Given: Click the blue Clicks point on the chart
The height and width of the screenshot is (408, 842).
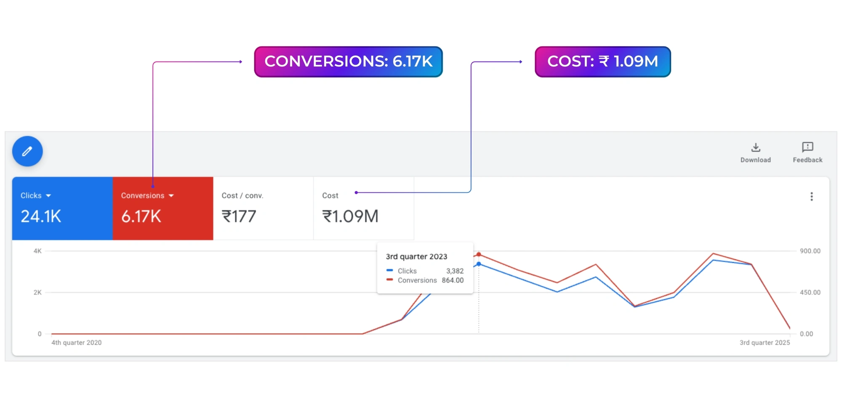Looking at the screenshot, I should coord(478,264).
